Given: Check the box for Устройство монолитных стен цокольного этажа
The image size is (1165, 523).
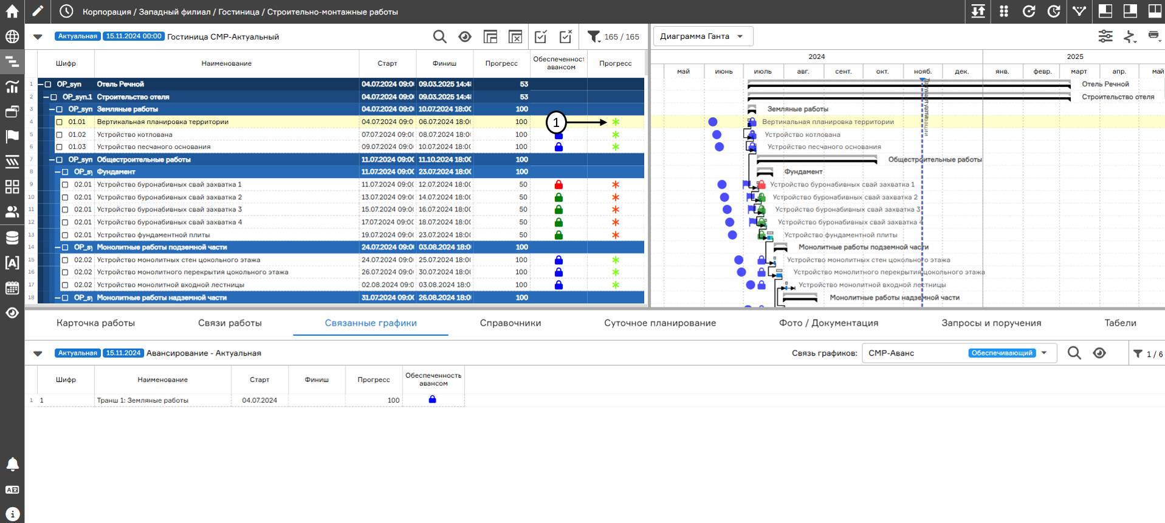Looking at the screenshot, I should (66, 260).
